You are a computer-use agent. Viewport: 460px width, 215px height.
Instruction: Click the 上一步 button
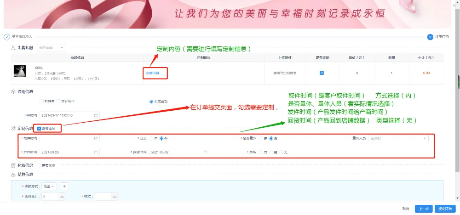[x=424, y=209]
